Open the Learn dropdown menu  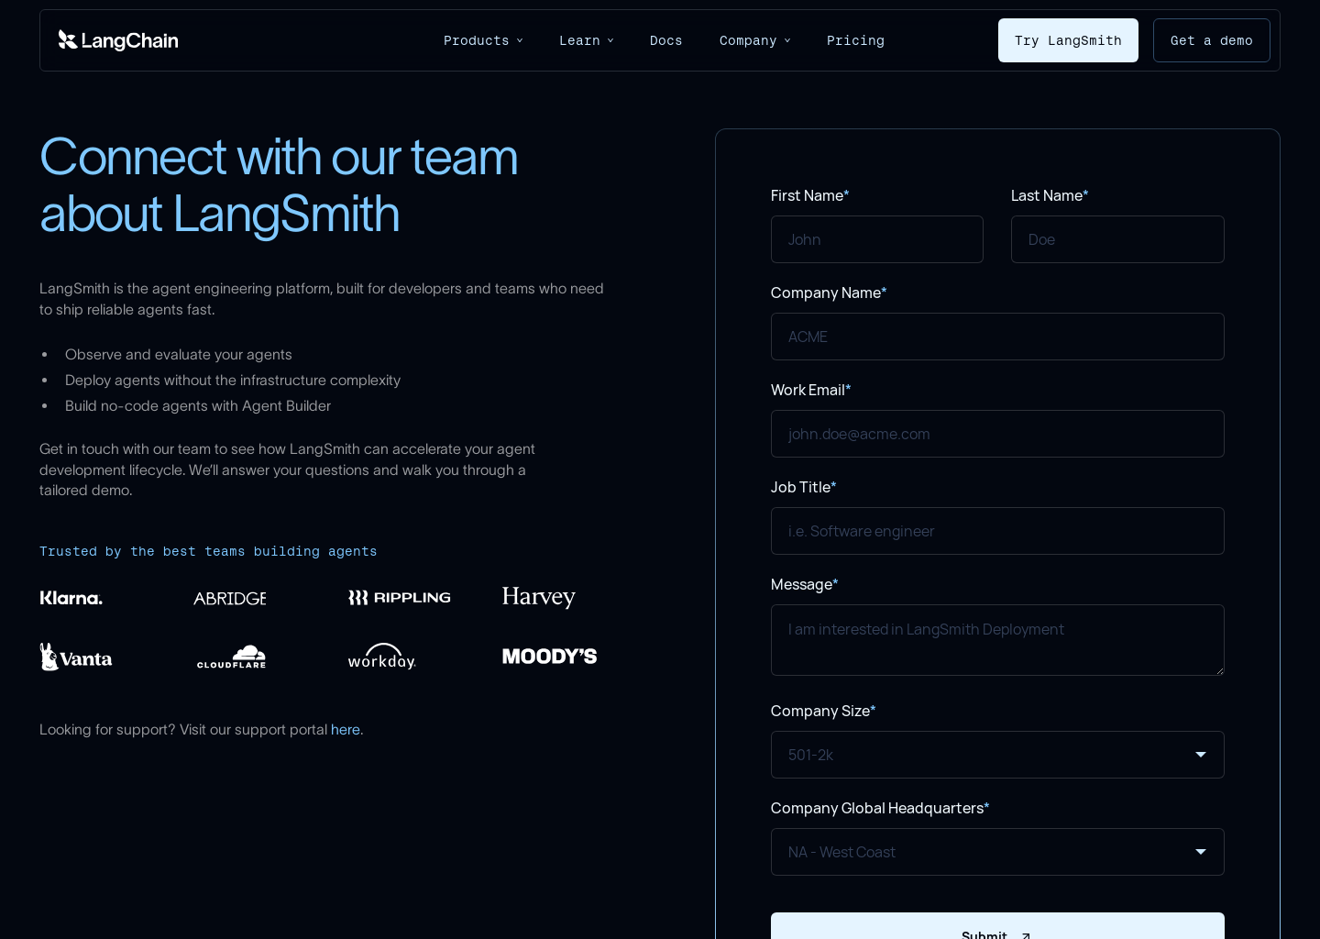coord(586,40)
